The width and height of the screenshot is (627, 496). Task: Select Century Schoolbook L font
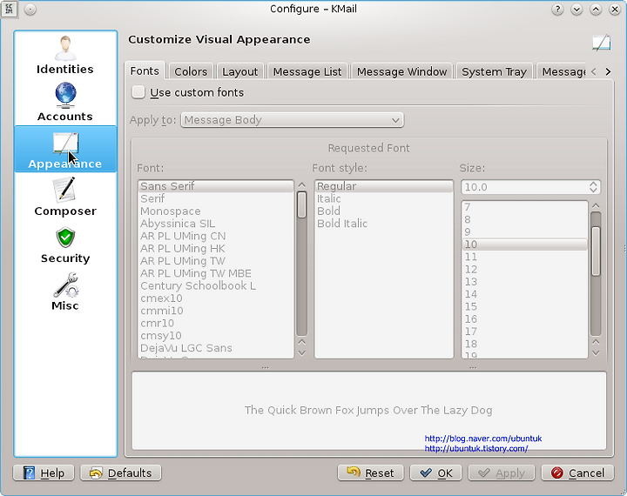click(x=216, y=285)
